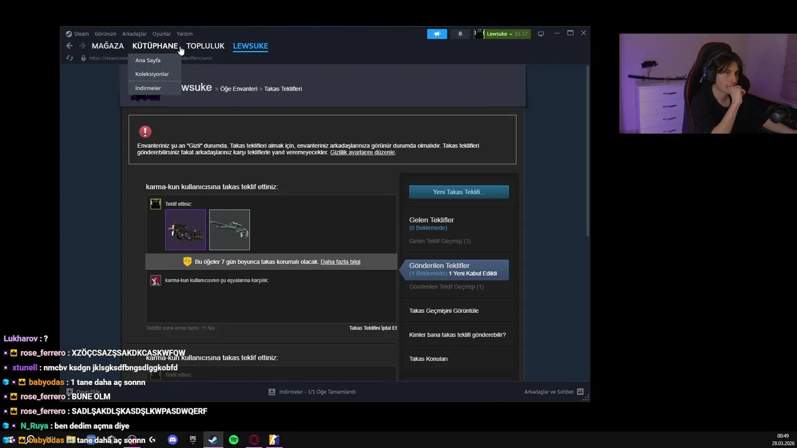Click 'Takas Teklifini İptal Et'
This screenshot has width=797, height=448.
373,328
